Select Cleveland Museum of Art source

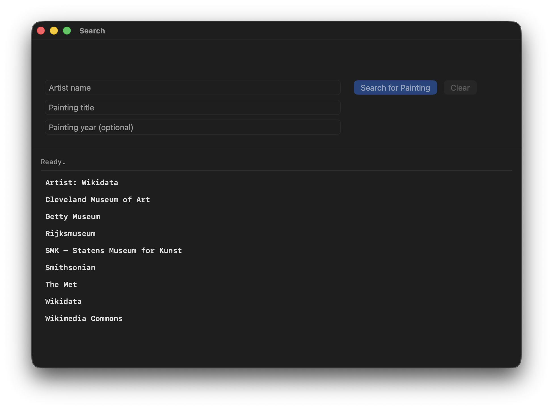click(98, 200)
